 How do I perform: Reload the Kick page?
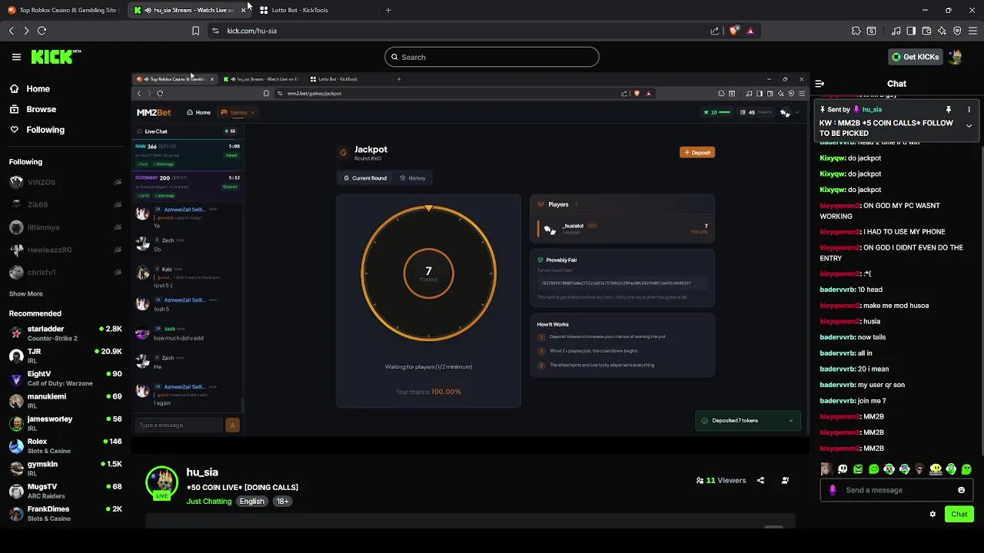pyautogui.click(x=42, y=31)
